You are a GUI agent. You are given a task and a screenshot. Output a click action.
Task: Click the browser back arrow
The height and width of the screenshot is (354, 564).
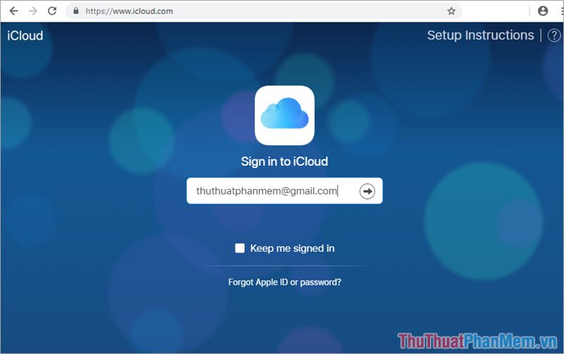pyautogui.click(x=13, y=11)
